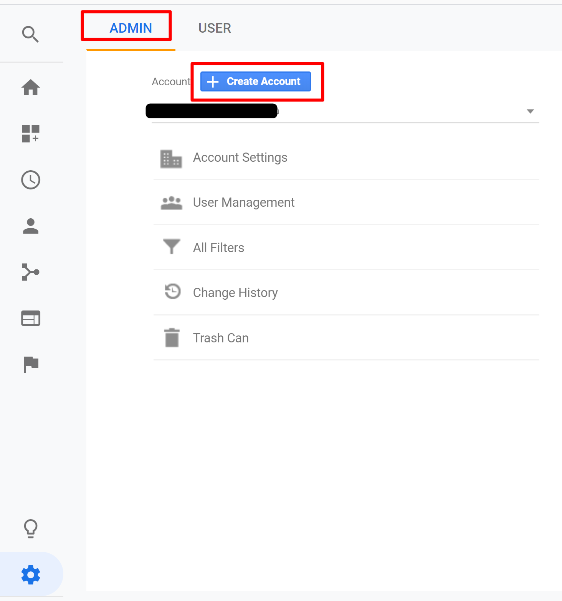Open Audience reports person icon

31,226
